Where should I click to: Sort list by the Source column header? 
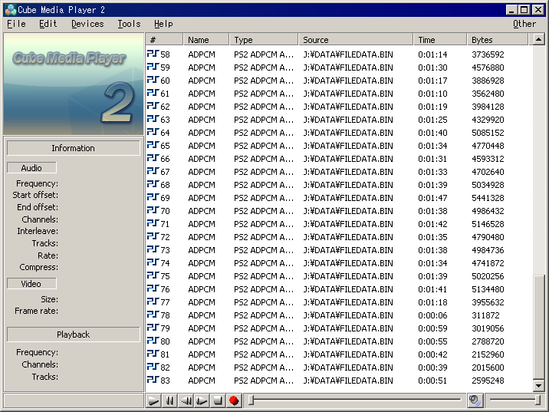(x=356, y=40)
